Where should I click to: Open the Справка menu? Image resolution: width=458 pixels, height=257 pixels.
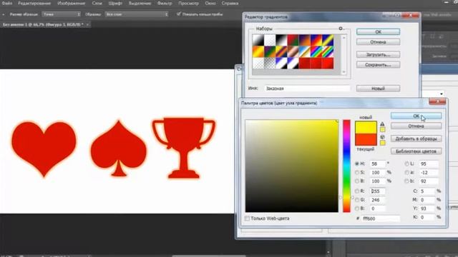click(230, 3)
